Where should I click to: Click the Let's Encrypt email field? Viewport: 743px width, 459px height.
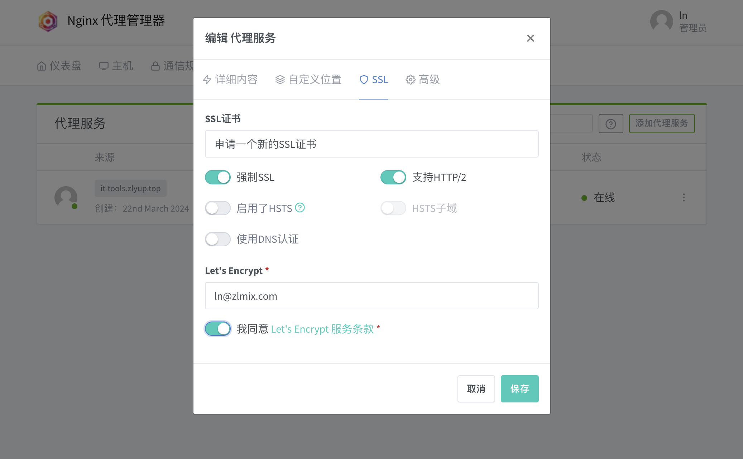371,296
